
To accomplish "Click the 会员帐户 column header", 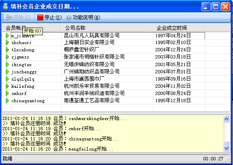I will coord(31,28).
